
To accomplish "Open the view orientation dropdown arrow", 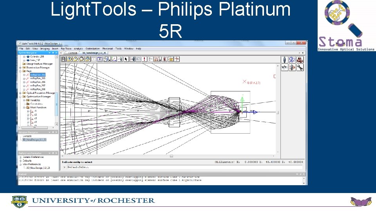I will (x=110, y=59).
